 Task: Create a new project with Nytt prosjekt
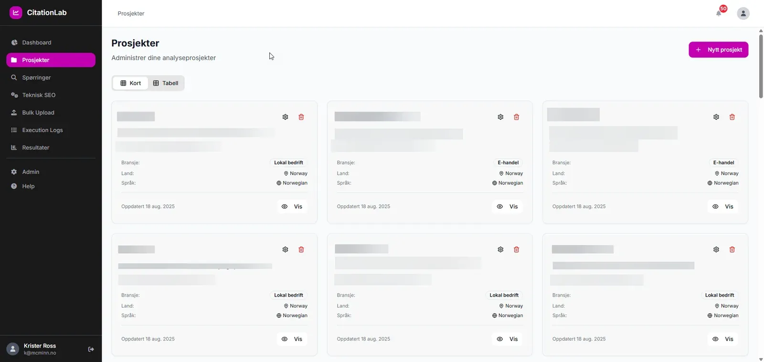718,50
